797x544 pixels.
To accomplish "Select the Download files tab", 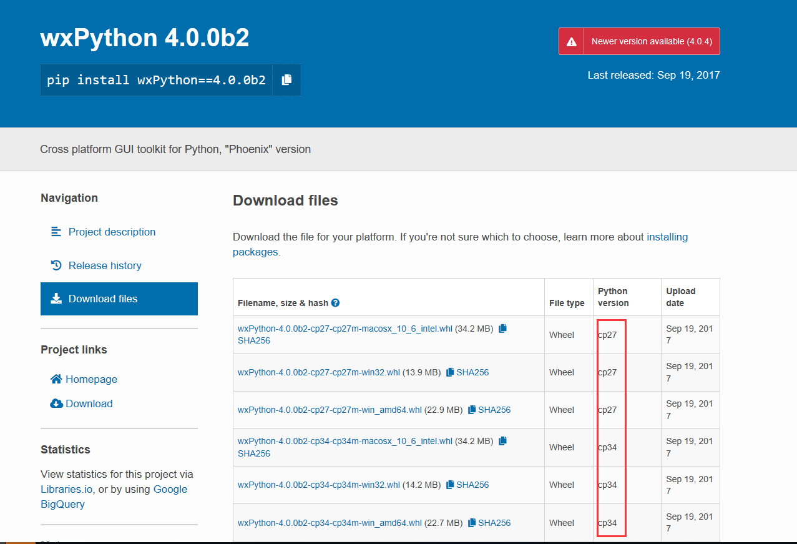I will click(x=119, y=299).
